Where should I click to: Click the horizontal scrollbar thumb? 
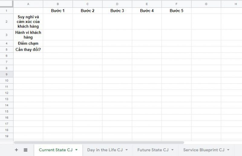pyautogui.click(x=99, y=142)
